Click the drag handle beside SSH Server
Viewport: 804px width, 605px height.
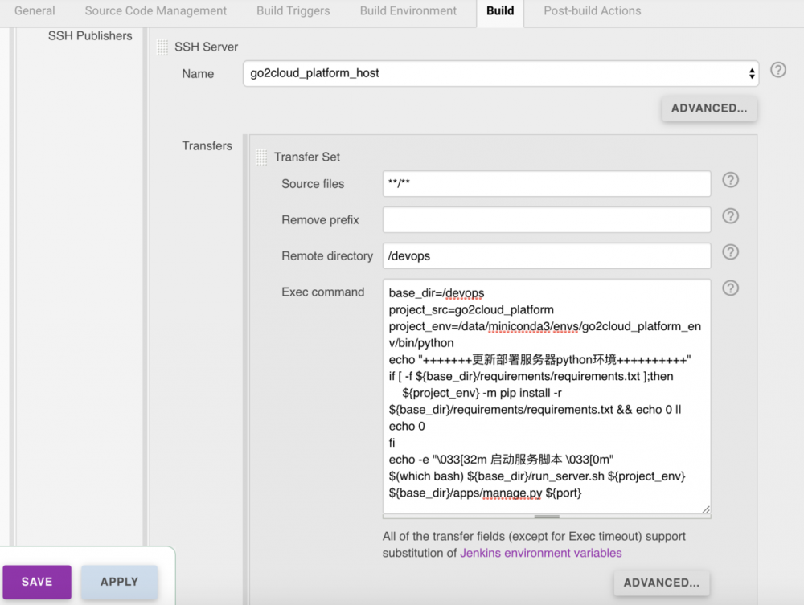click(x=161, y=47)
